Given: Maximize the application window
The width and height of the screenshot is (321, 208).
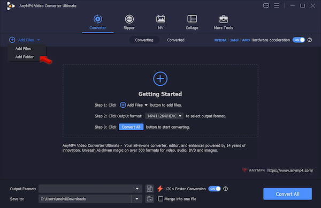Looking at the screenshot, I should 303,6.
